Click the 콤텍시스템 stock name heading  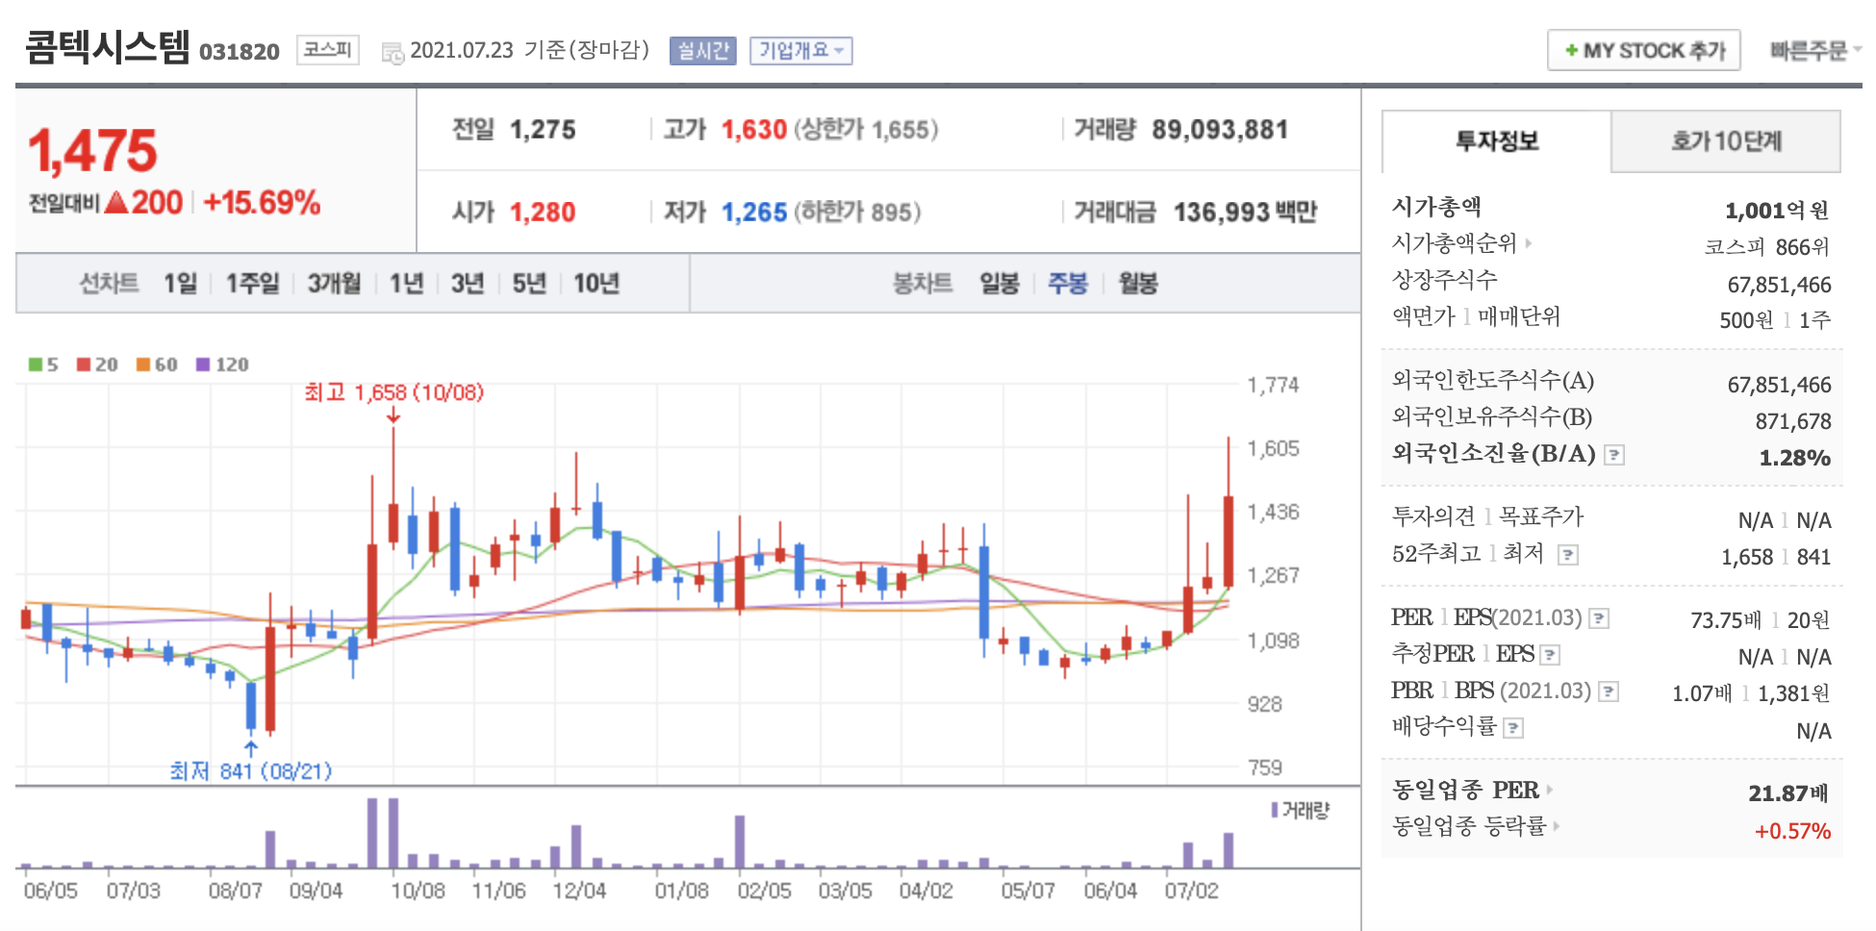(107, 46)
